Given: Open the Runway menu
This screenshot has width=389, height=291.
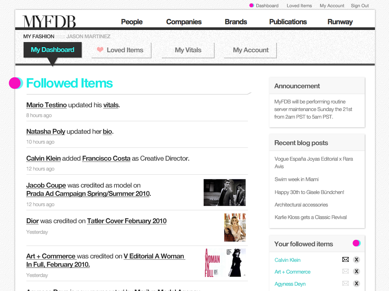Looking at the screenshot, I should tap(340, 22).
